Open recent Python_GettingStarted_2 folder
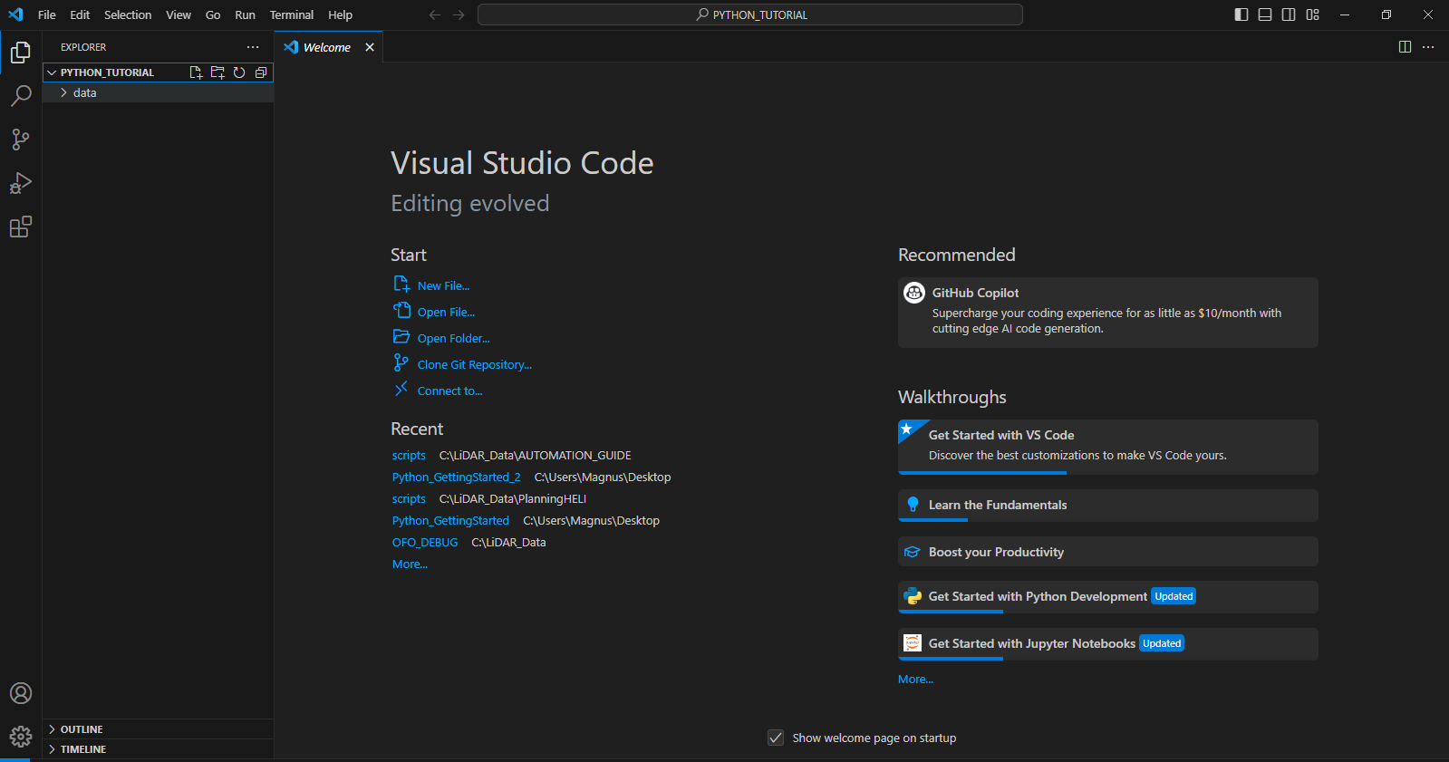 [x=457, y=477]
